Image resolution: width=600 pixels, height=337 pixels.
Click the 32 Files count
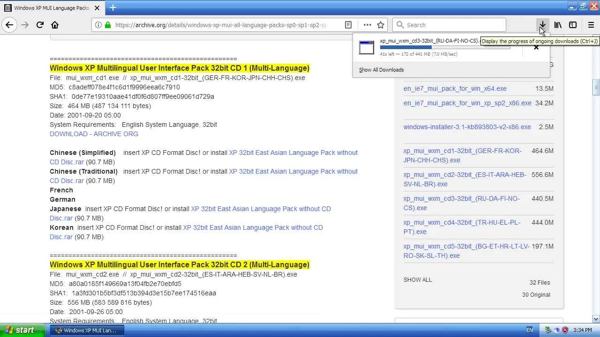pyautogui.click(x=540, y=283)
